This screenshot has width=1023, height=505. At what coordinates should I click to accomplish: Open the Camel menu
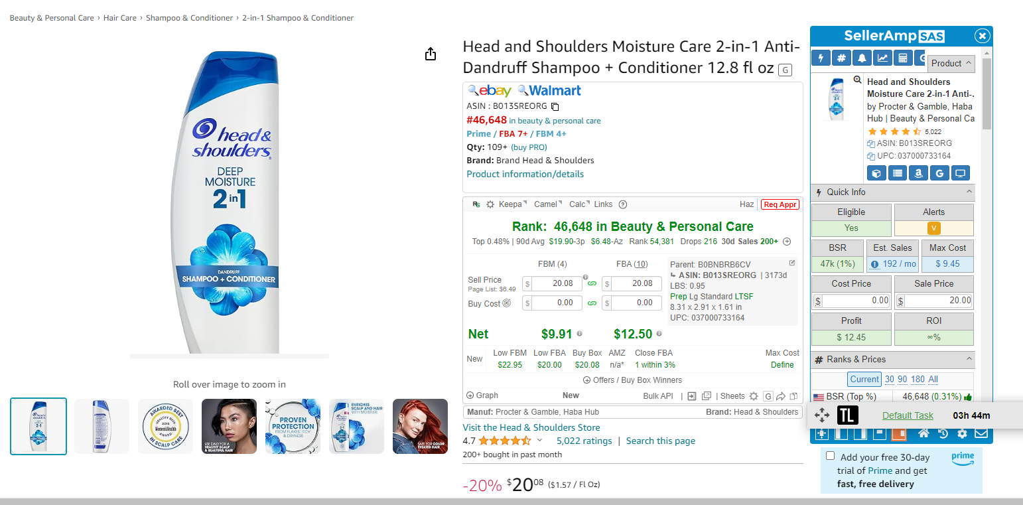click(x=548, y=204)
